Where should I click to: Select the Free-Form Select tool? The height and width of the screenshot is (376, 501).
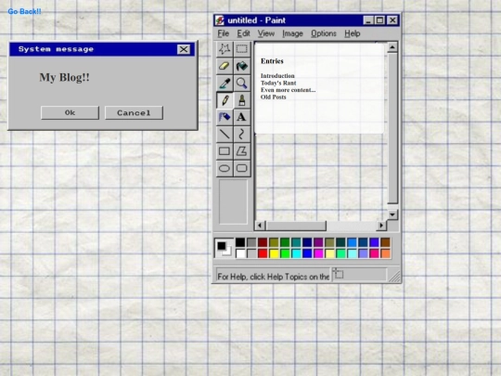[x=225, y=49]
